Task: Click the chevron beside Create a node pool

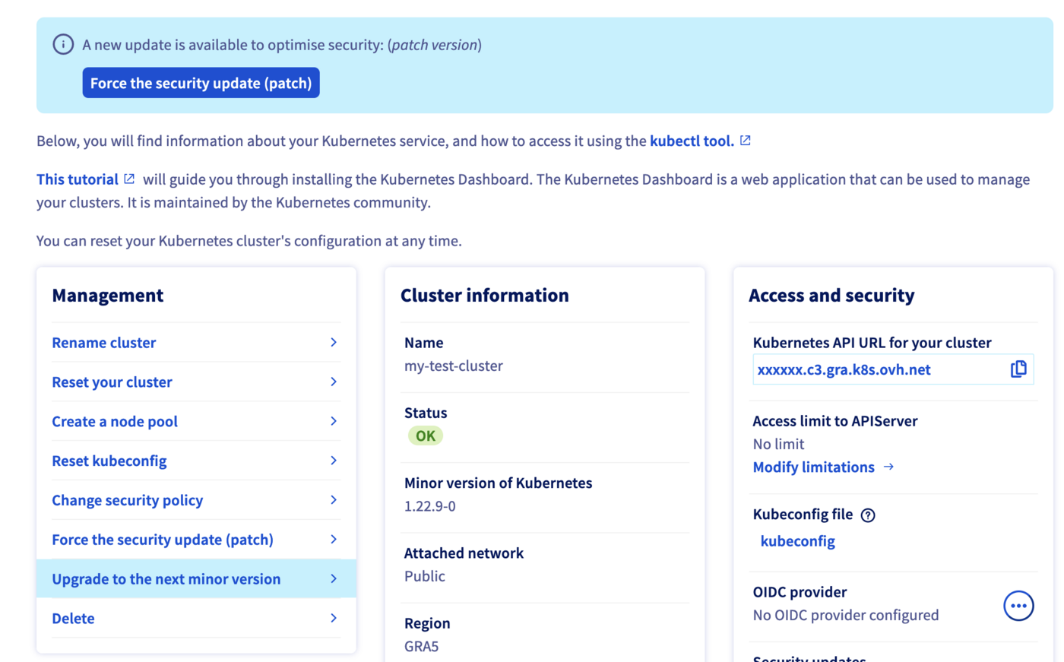Action: click(334, 421)
